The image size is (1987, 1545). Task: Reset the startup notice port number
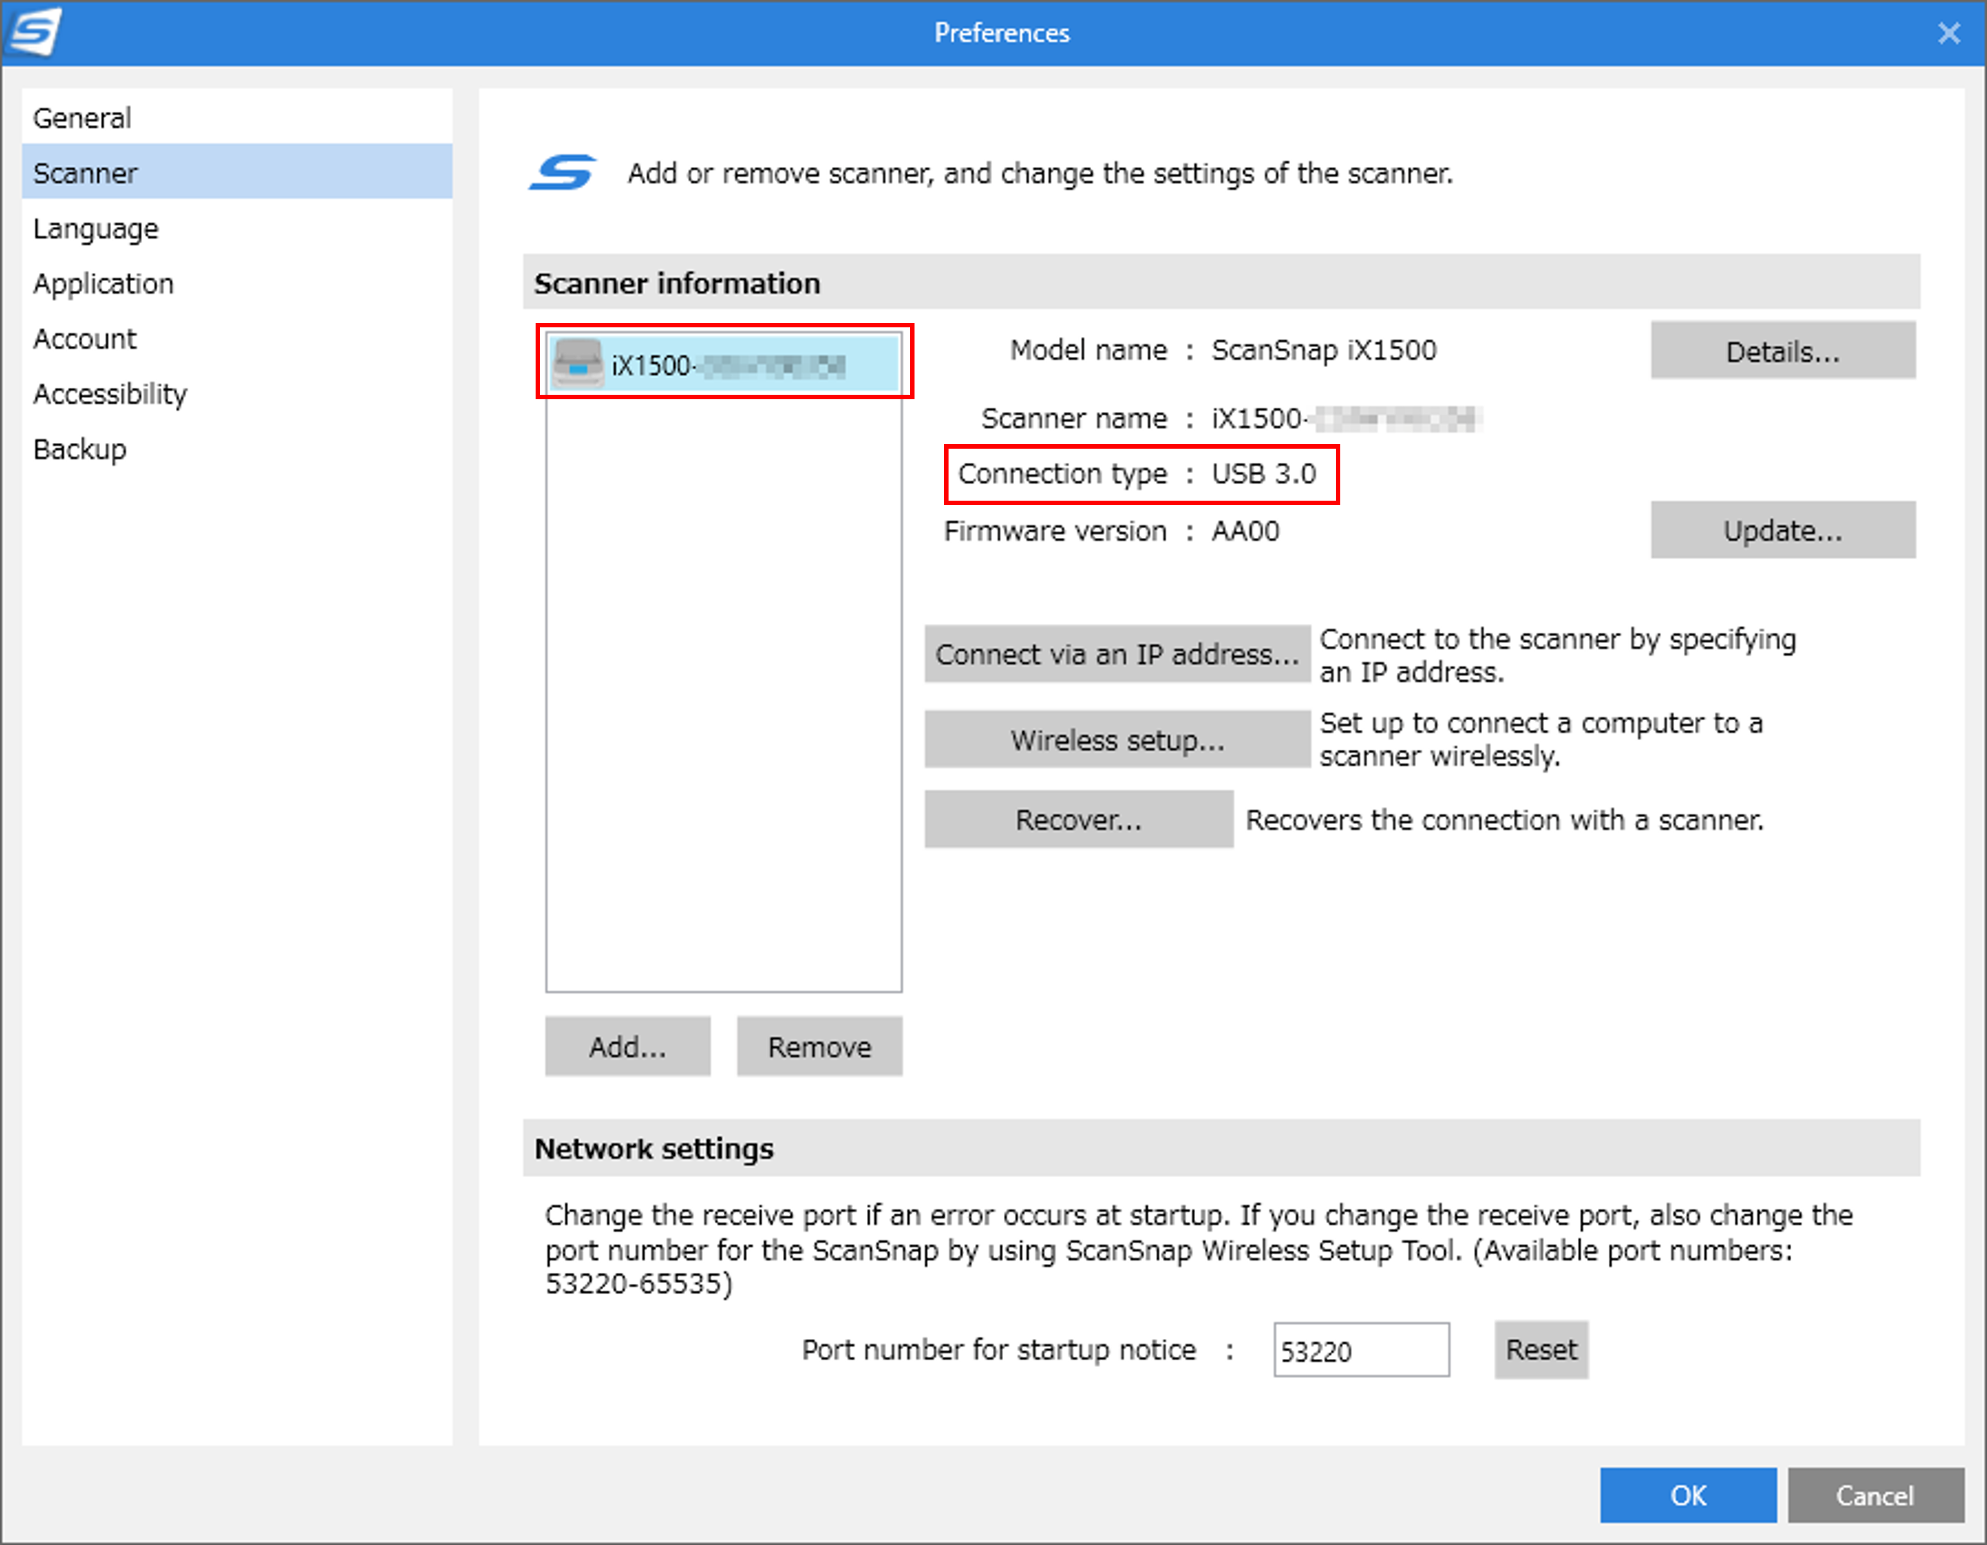point(1540,1349)
